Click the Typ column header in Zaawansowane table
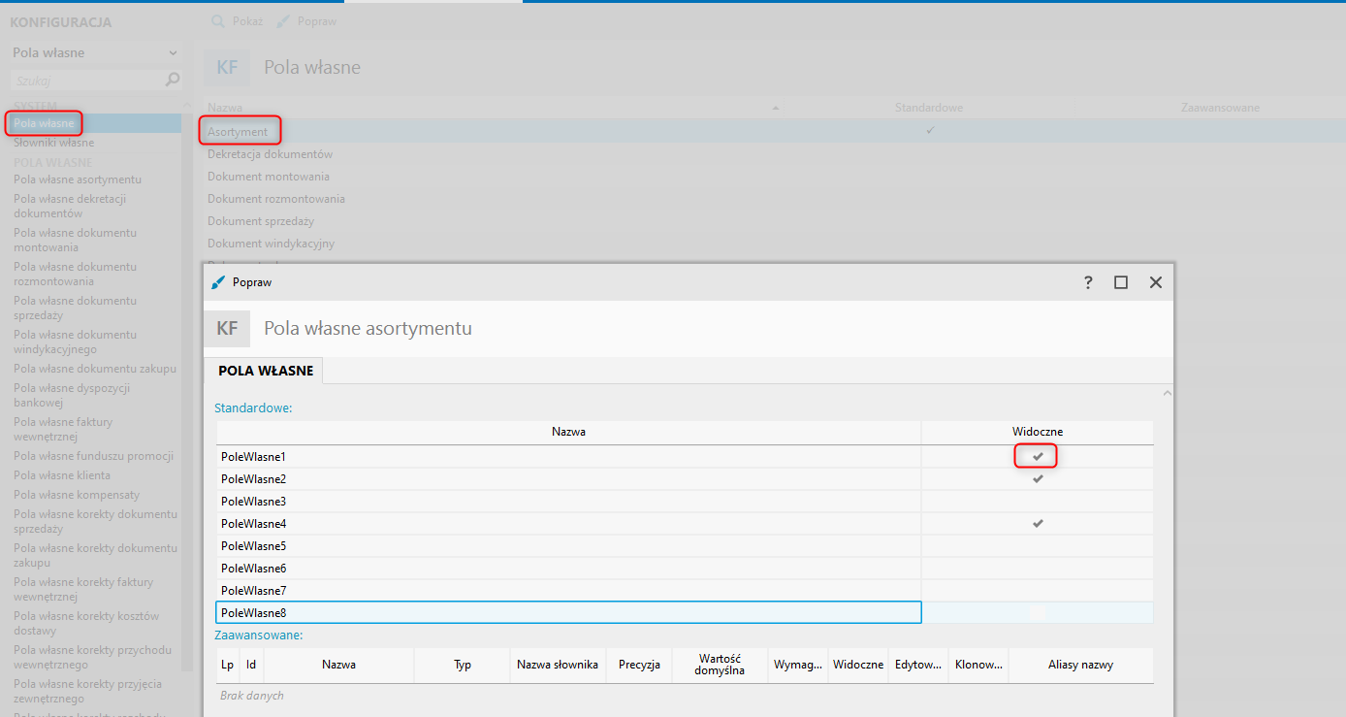This screenshot has width=1346, height=717. (x=463, y=665)
